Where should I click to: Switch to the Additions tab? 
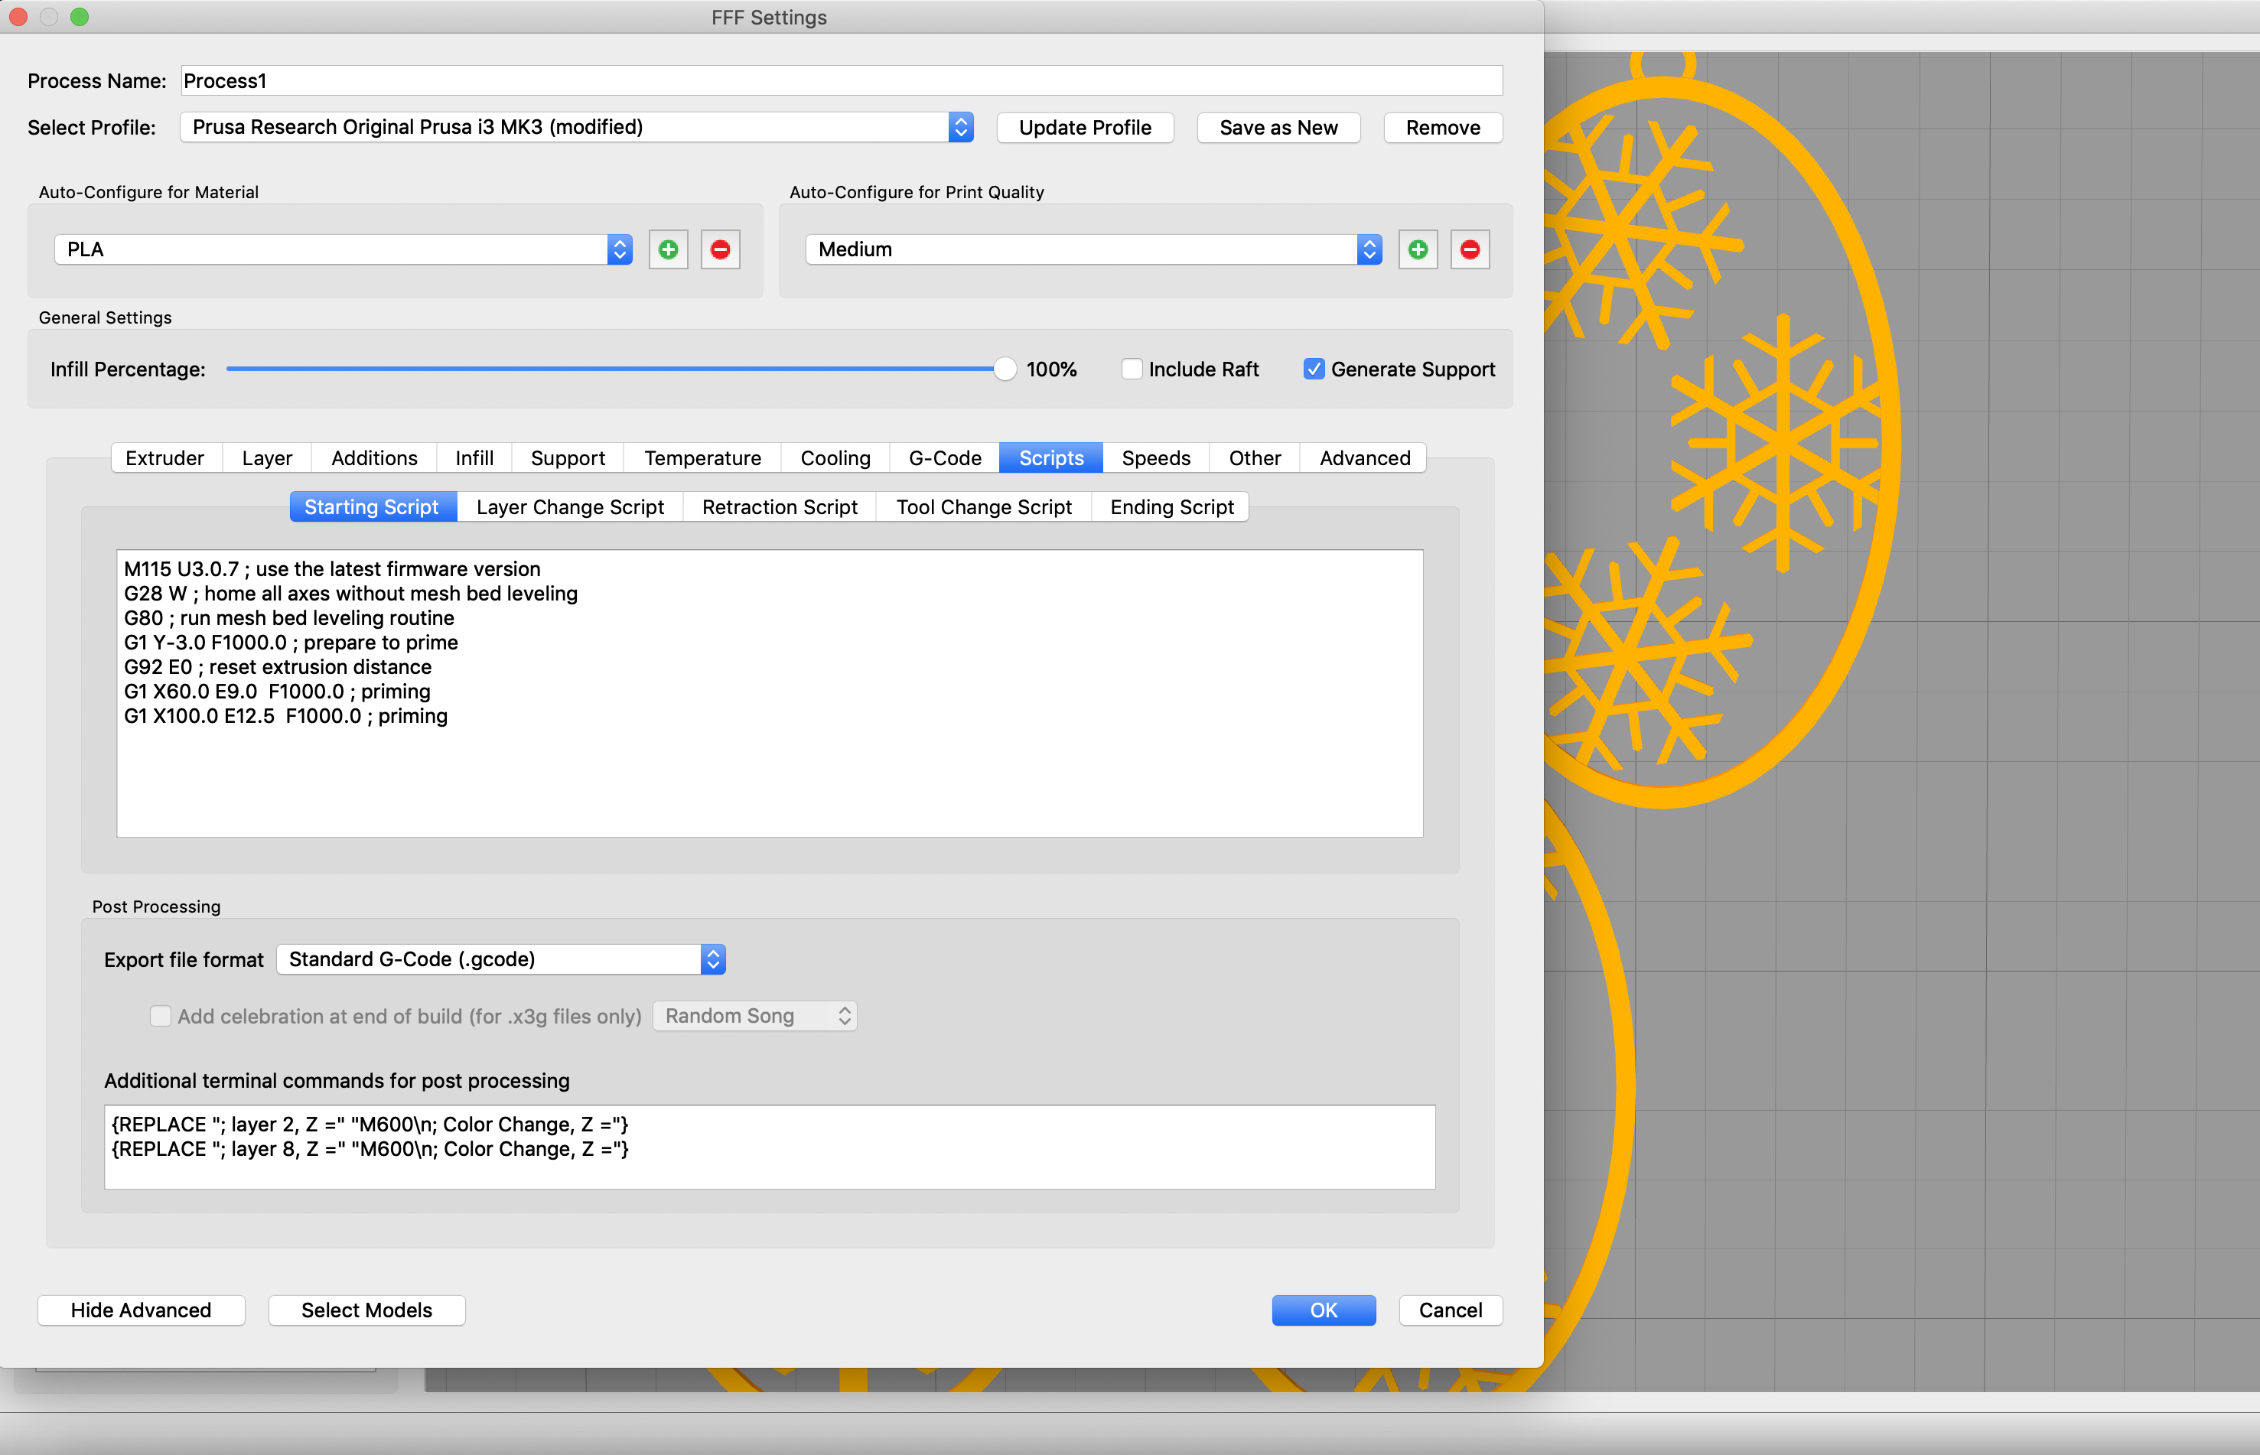[374, 458]
